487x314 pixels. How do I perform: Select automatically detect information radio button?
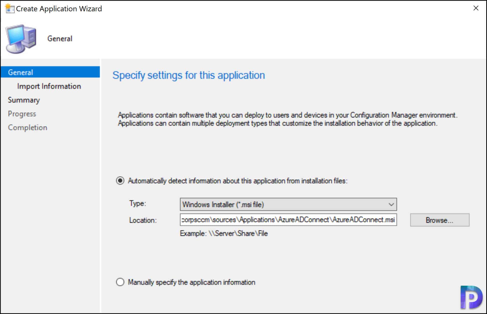[120, 181]
